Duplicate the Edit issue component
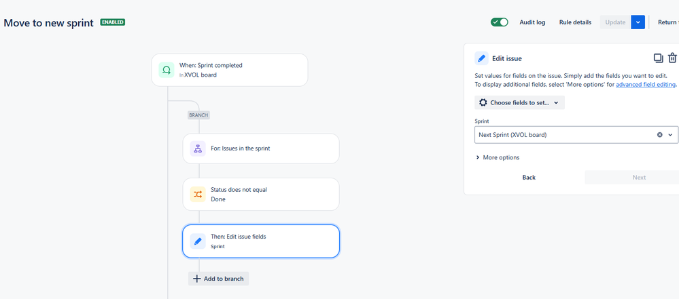 pos(658,58)
